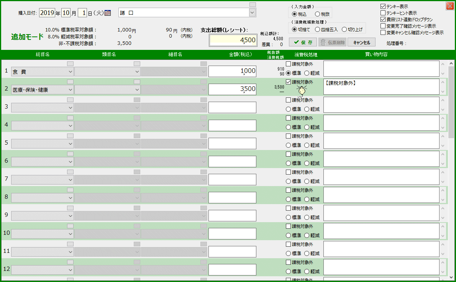Image resolution: width=456 pixels, height=282 pixels.
Task: Click row 2 note field 【課税対象外】
Action: (381, 87)
